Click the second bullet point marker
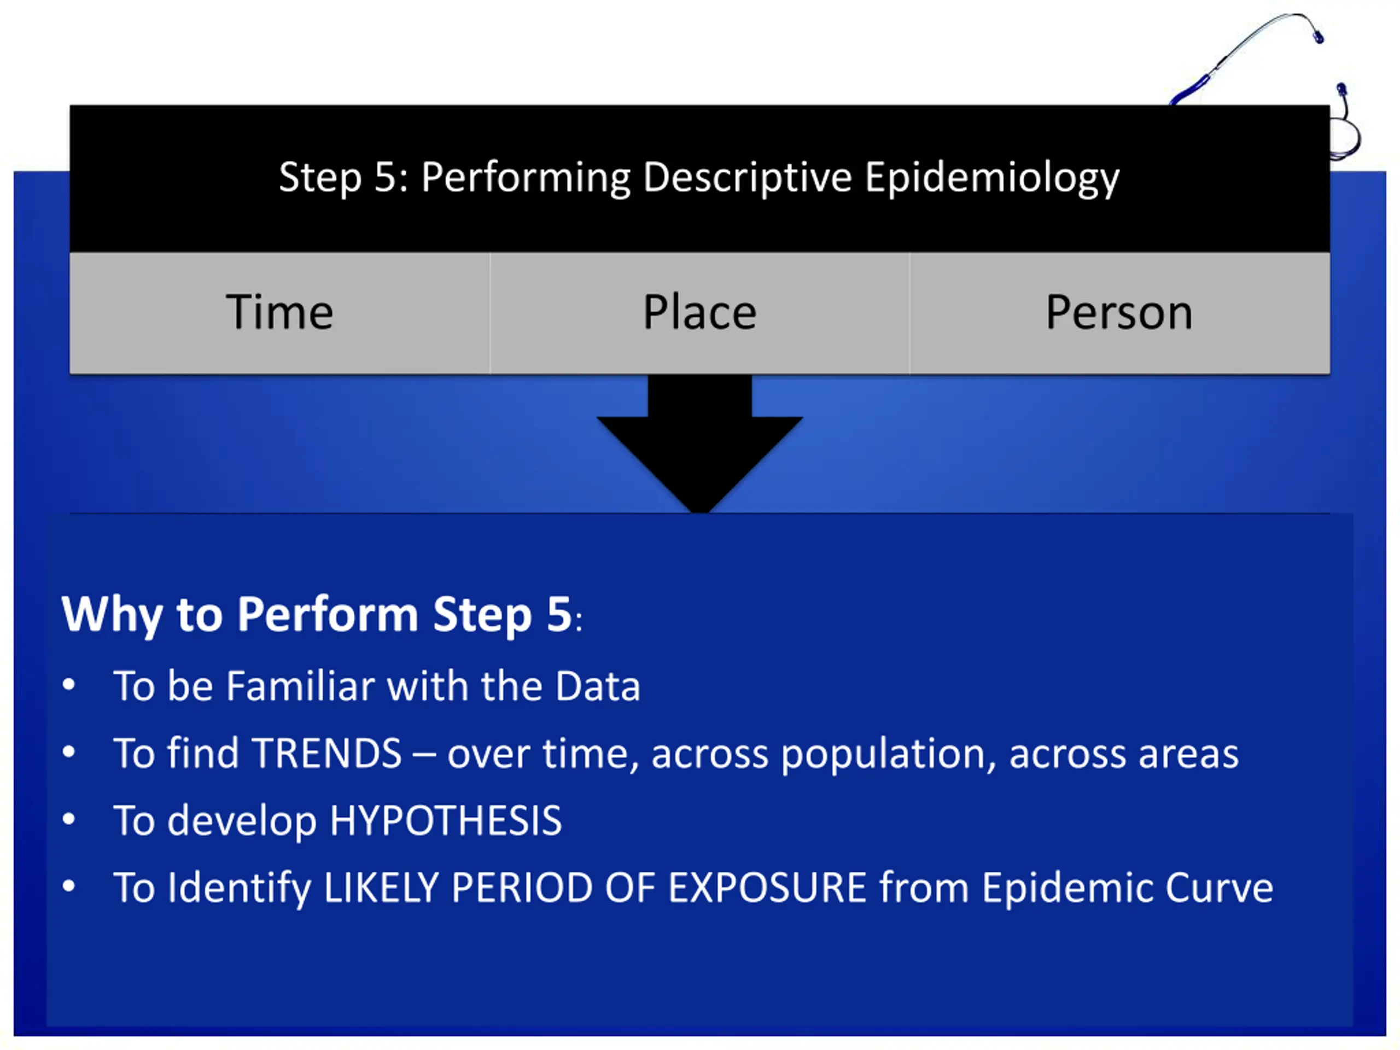 point(69,752)
